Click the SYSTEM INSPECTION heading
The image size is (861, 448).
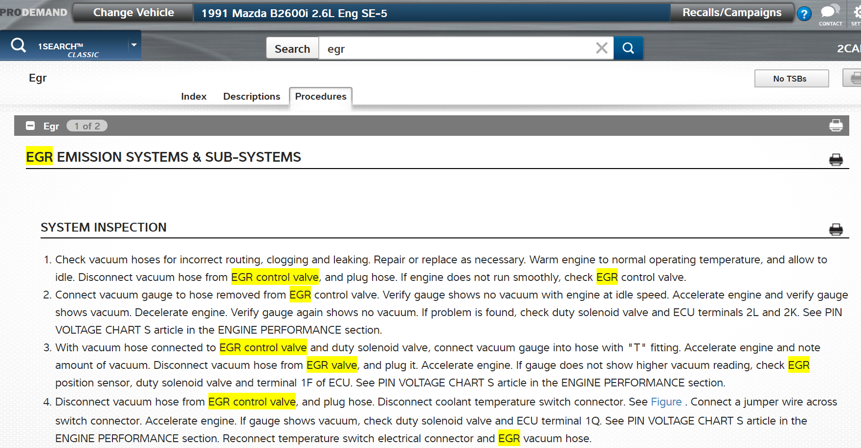[x=104, y=227]
